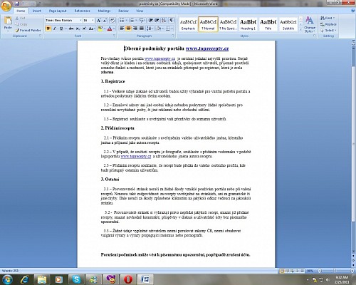The image size is (356, 285).
Task: Insert a numbered list
Action: [132, 21]
